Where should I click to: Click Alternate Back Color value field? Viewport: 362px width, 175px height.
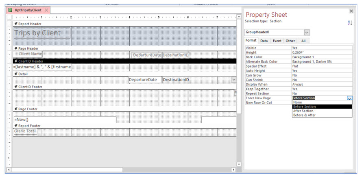click(x=322, y=61)
